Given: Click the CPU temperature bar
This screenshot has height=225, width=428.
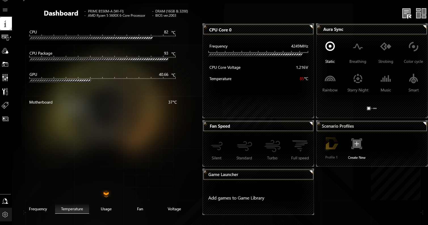Looking at the screenshot, I should [102, 38].
